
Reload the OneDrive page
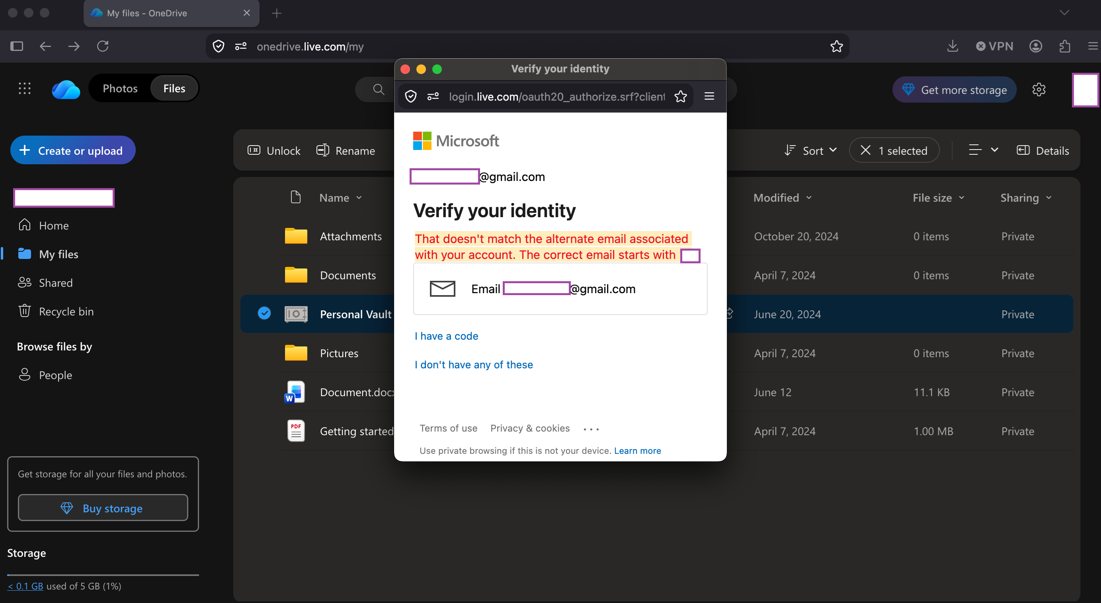coord(103,46)
